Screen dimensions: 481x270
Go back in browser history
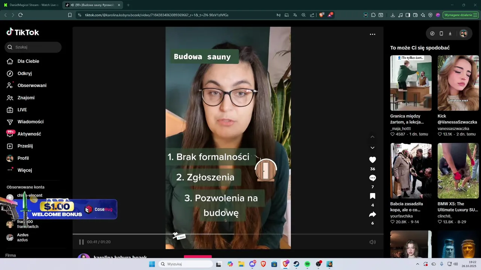5,15
